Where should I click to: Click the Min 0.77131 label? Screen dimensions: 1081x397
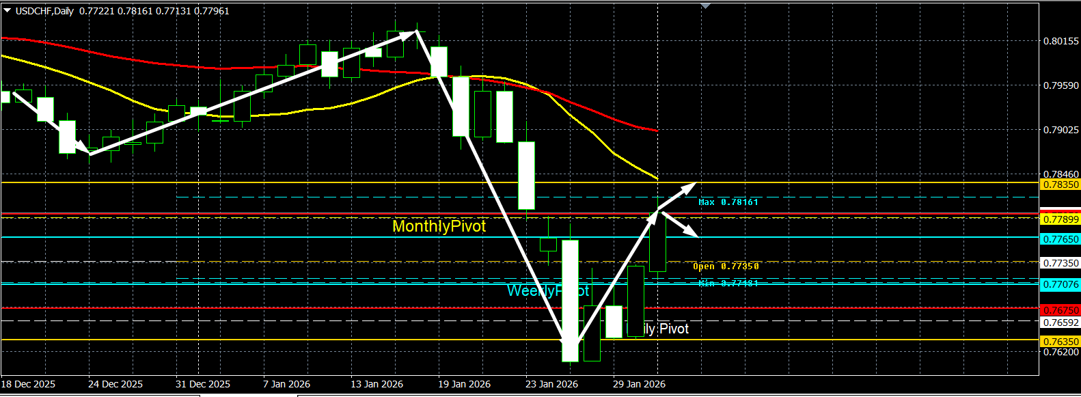(x=728, y=283)
